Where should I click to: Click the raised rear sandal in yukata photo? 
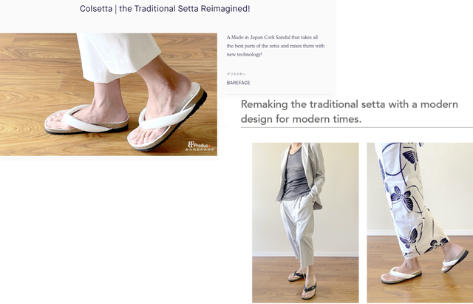455,260
